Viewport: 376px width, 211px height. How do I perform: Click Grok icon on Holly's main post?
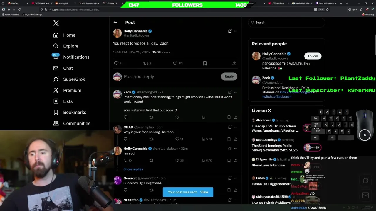230,31
